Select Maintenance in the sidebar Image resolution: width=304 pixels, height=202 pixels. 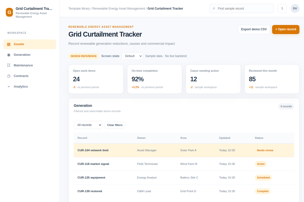(30, 65)
